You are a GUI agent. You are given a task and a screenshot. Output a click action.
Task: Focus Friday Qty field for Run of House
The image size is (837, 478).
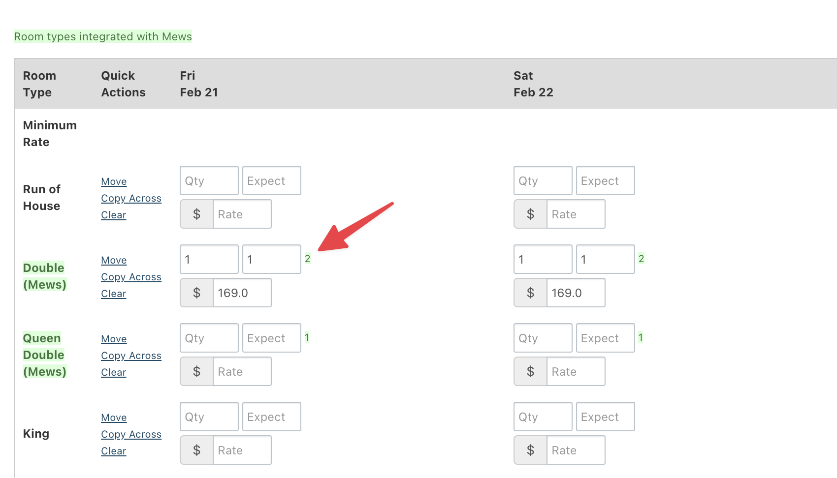[209, 180]
